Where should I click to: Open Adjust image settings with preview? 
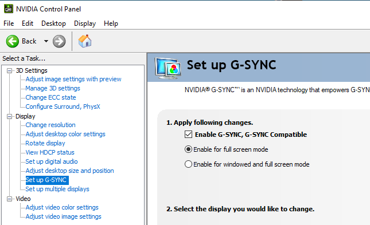pyautogui.click(x=73, y=79)
